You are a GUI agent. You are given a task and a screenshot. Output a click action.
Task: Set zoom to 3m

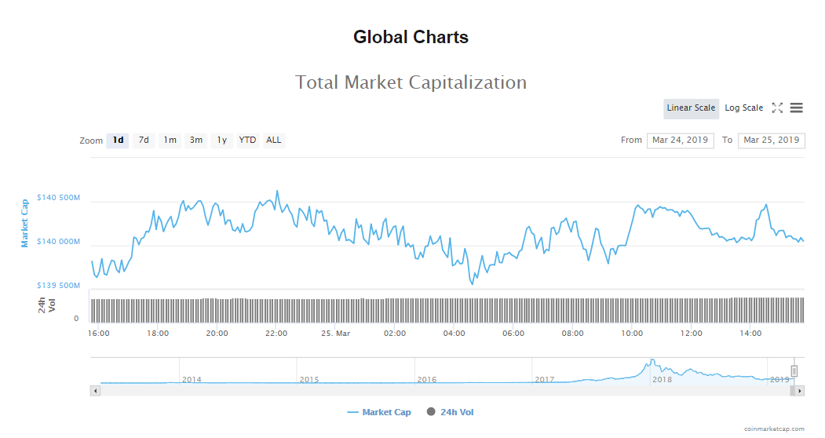(x=195, y=141)
